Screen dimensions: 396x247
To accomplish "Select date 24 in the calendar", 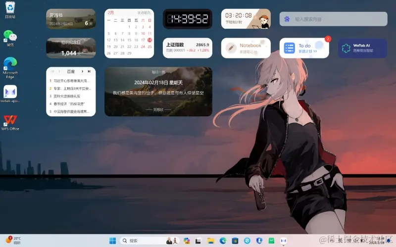I will click(x=143, y=47).
